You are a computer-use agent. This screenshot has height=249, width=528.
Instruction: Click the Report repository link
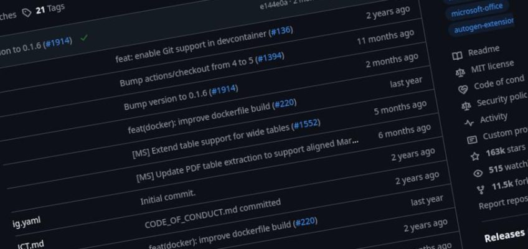[x=504, y=202]
